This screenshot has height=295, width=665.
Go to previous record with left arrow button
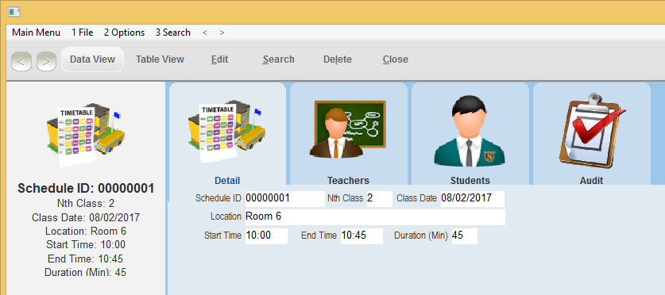21,62
